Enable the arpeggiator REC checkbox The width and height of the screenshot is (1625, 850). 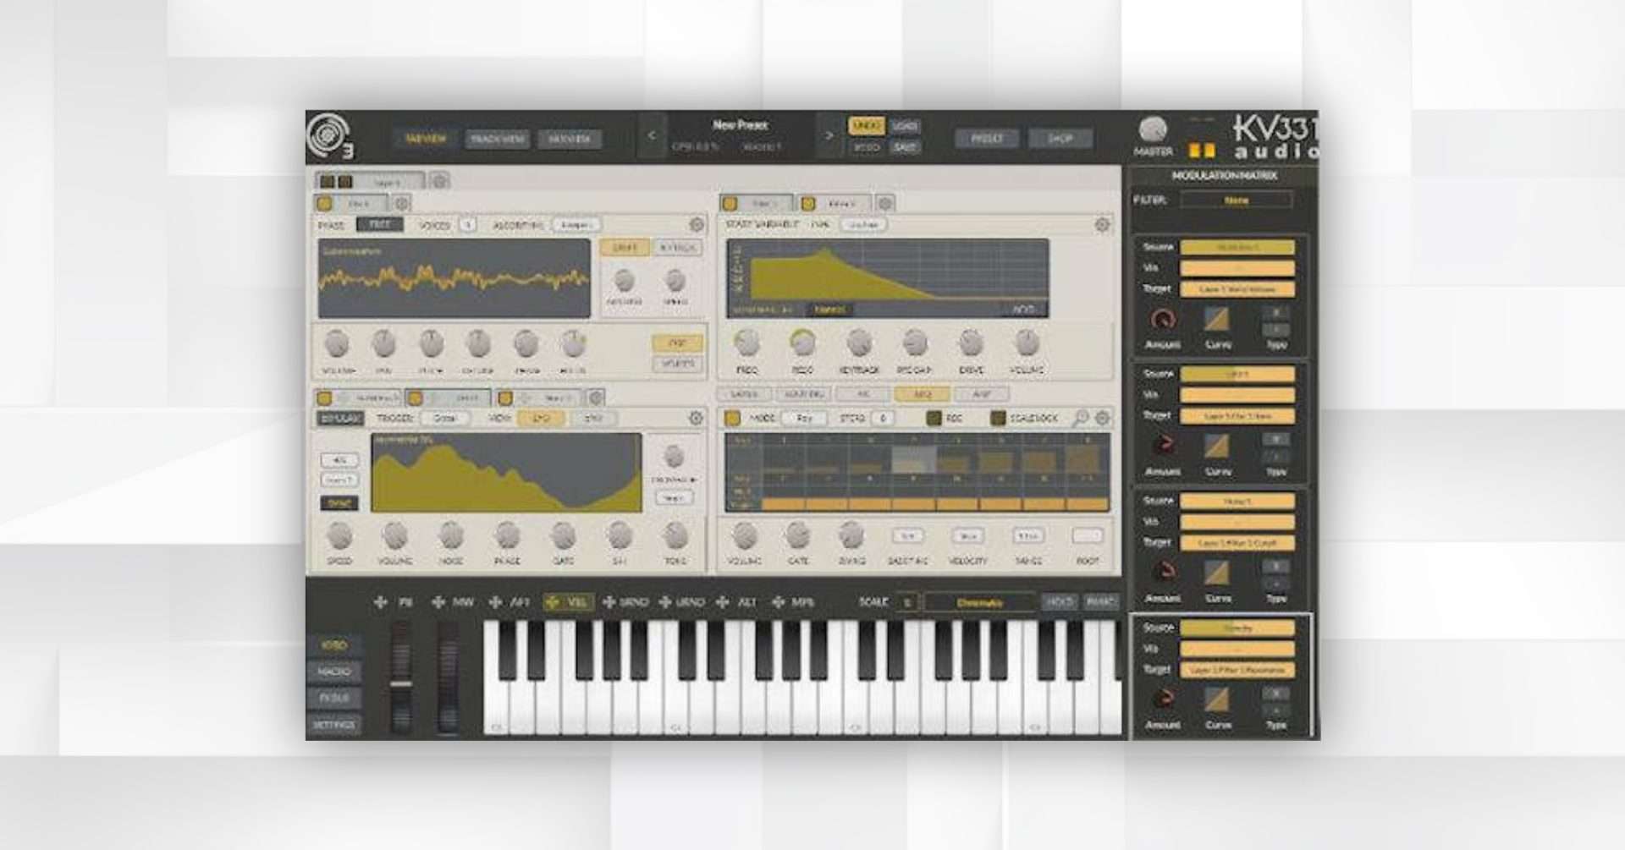click(x=934, y=418)
